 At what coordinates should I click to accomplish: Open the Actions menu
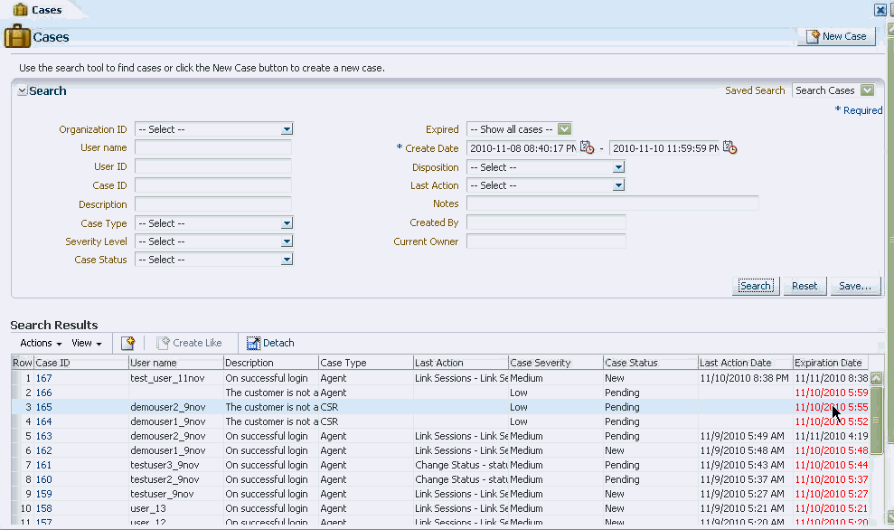point(41,343)
